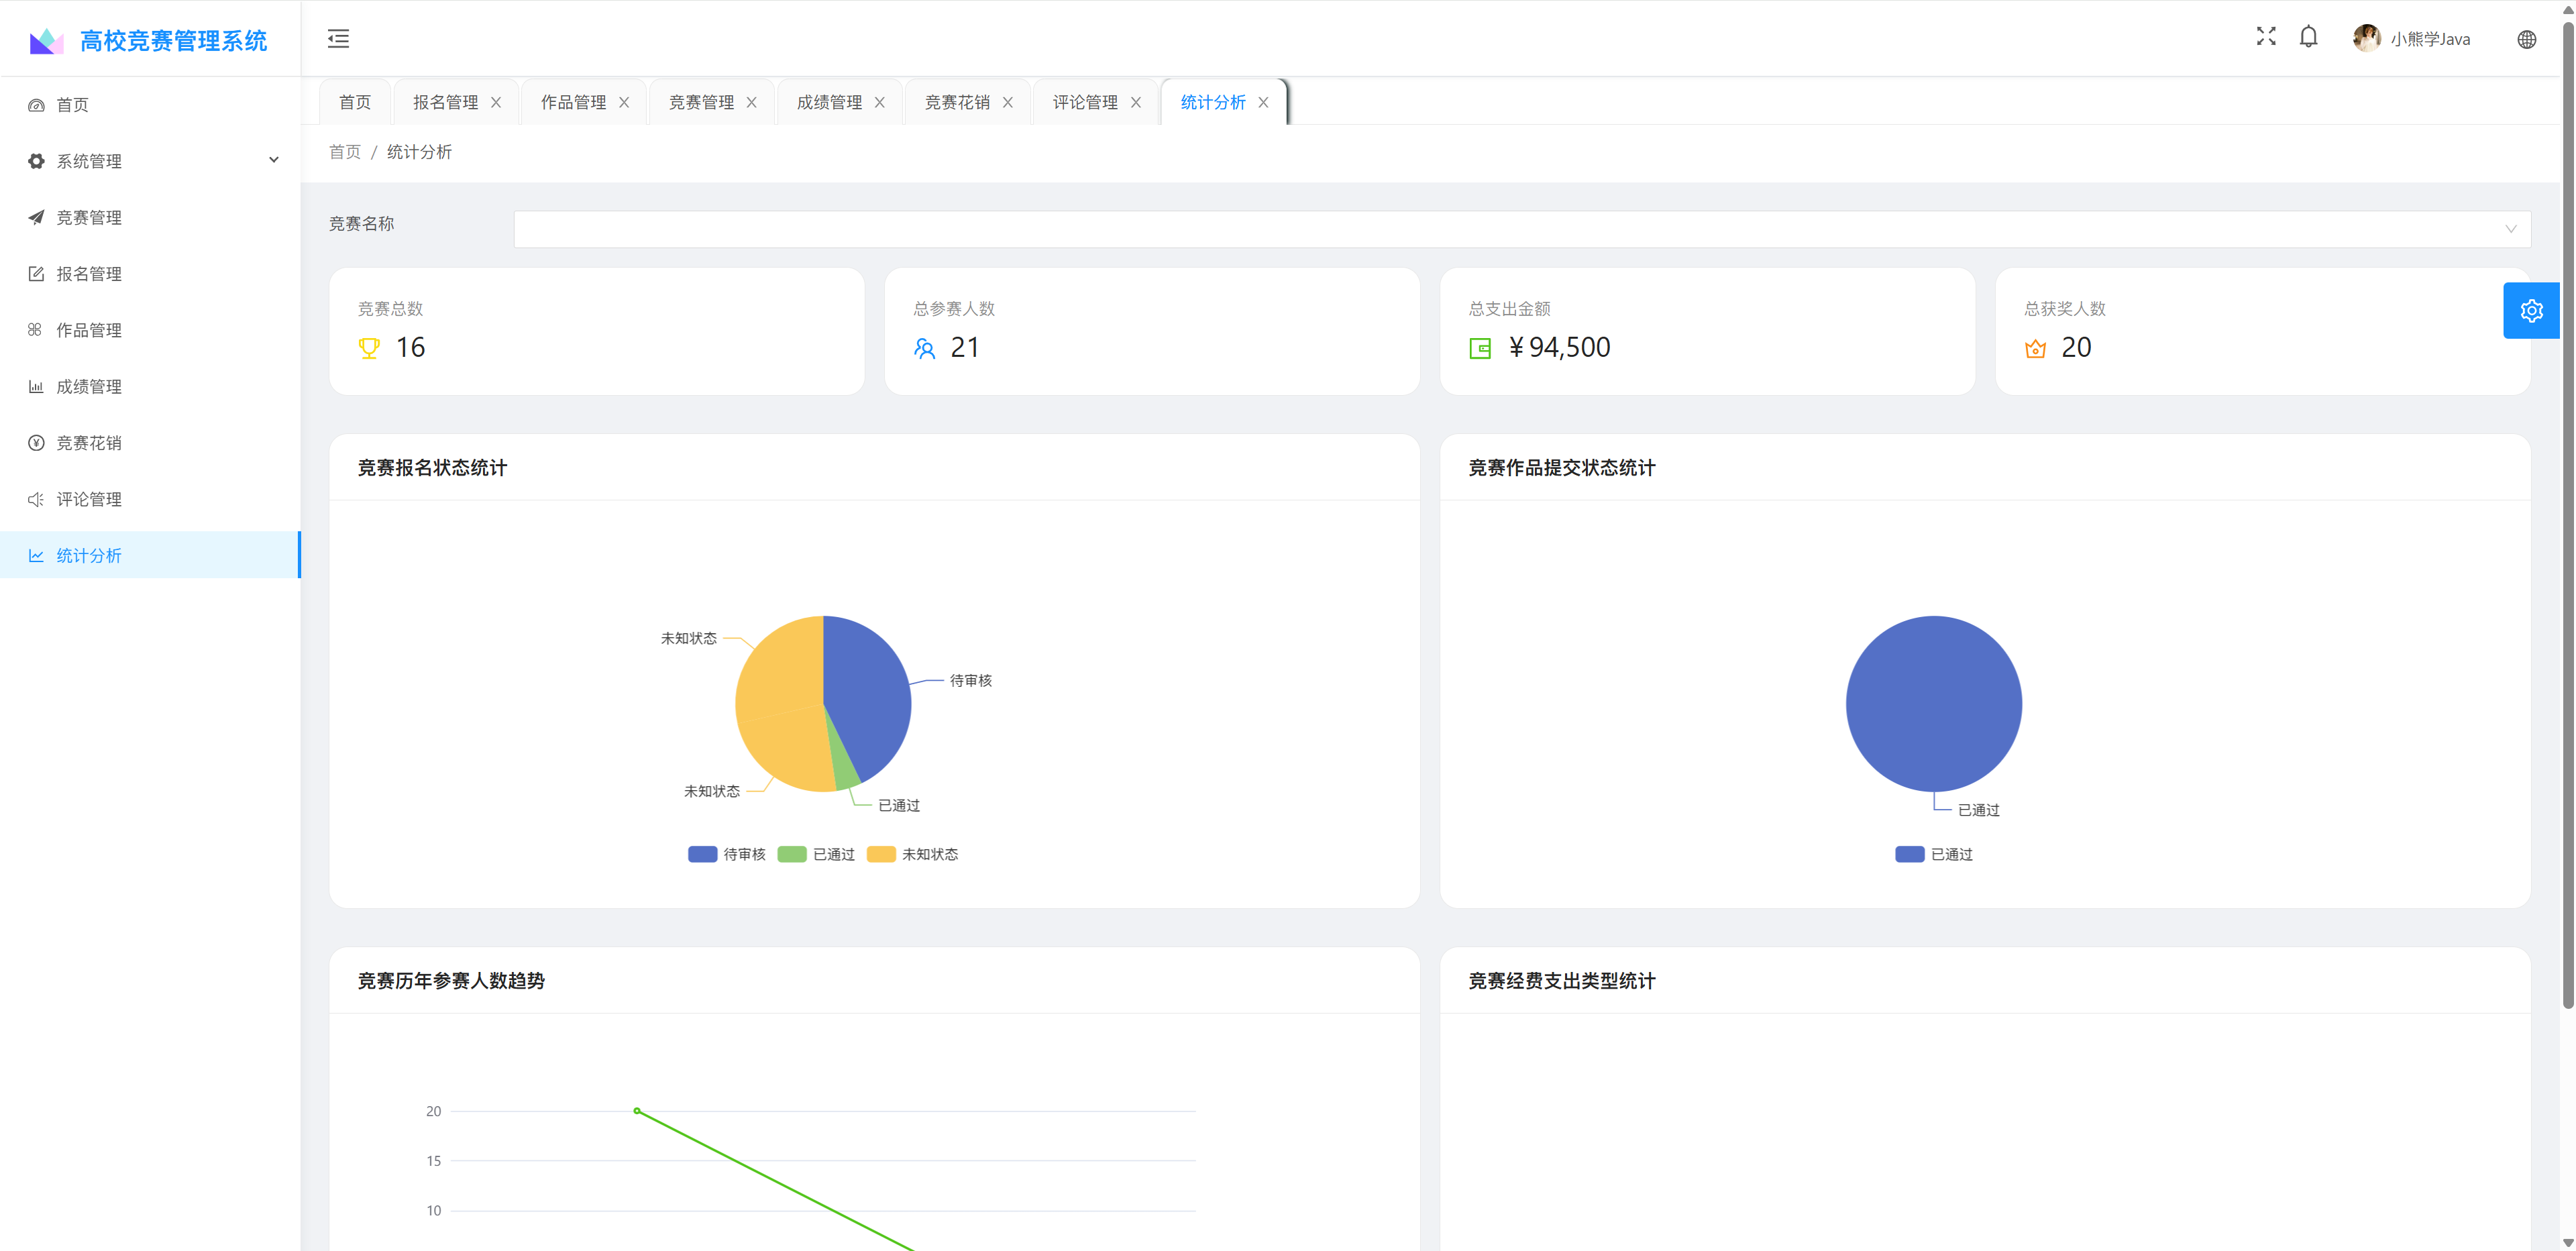The image size is (2576, 1251).
Task: Click gear icon next to 系统管理
Action: tap(36, 161)
